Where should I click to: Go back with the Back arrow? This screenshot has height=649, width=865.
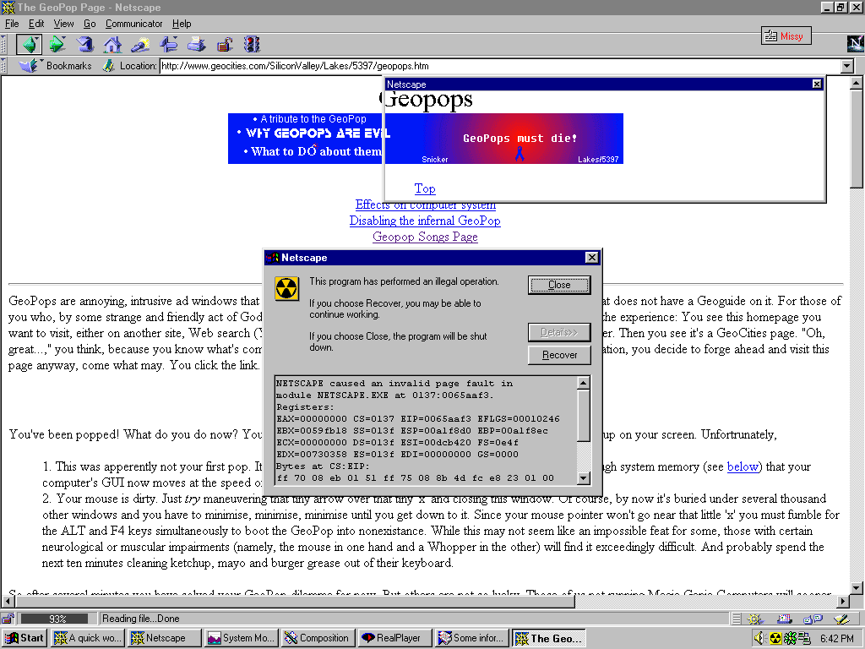point(30,44)
